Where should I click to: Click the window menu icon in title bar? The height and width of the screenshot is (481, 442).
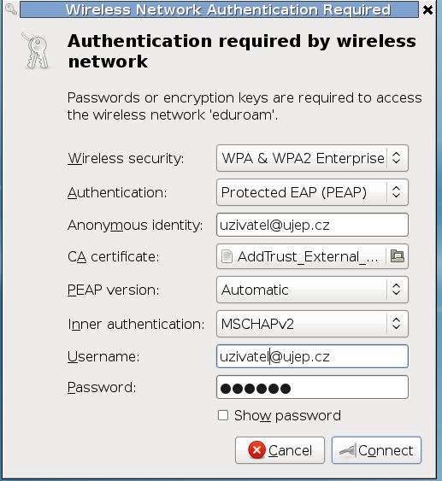(11, 9)
